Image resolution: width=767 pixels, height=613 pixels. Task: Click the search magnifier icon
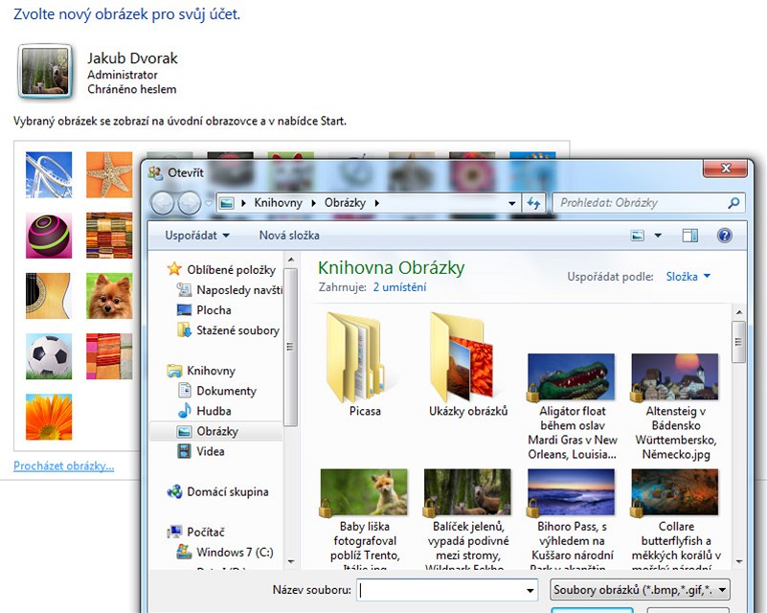[x=733, y=203]
